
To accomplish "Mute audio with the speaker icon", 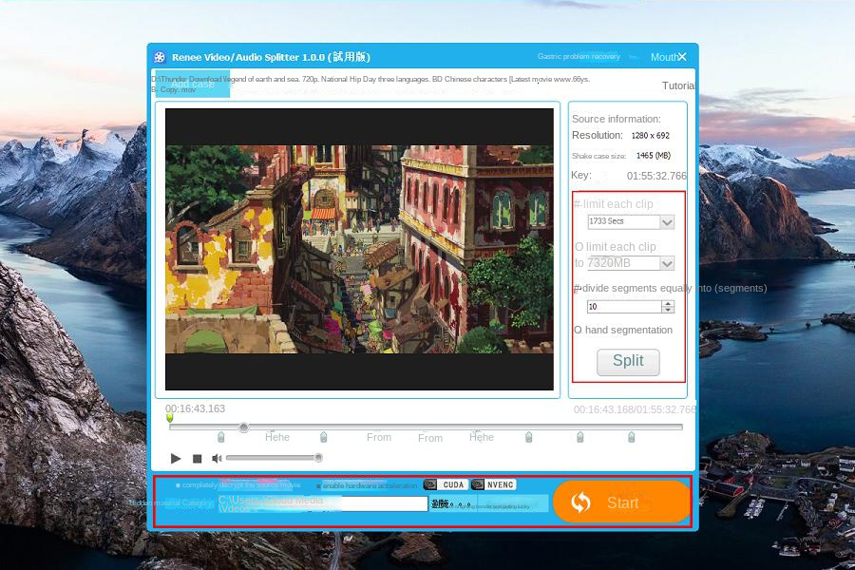I will [217, 457].
